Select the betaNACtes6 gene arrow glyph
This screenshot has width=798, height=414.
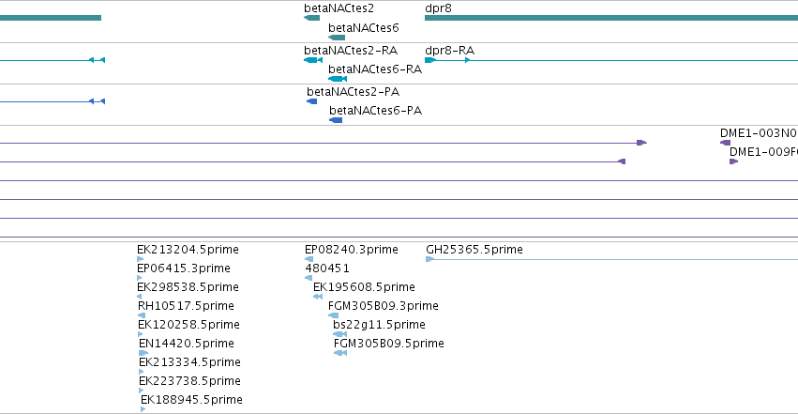coord(337,38)
